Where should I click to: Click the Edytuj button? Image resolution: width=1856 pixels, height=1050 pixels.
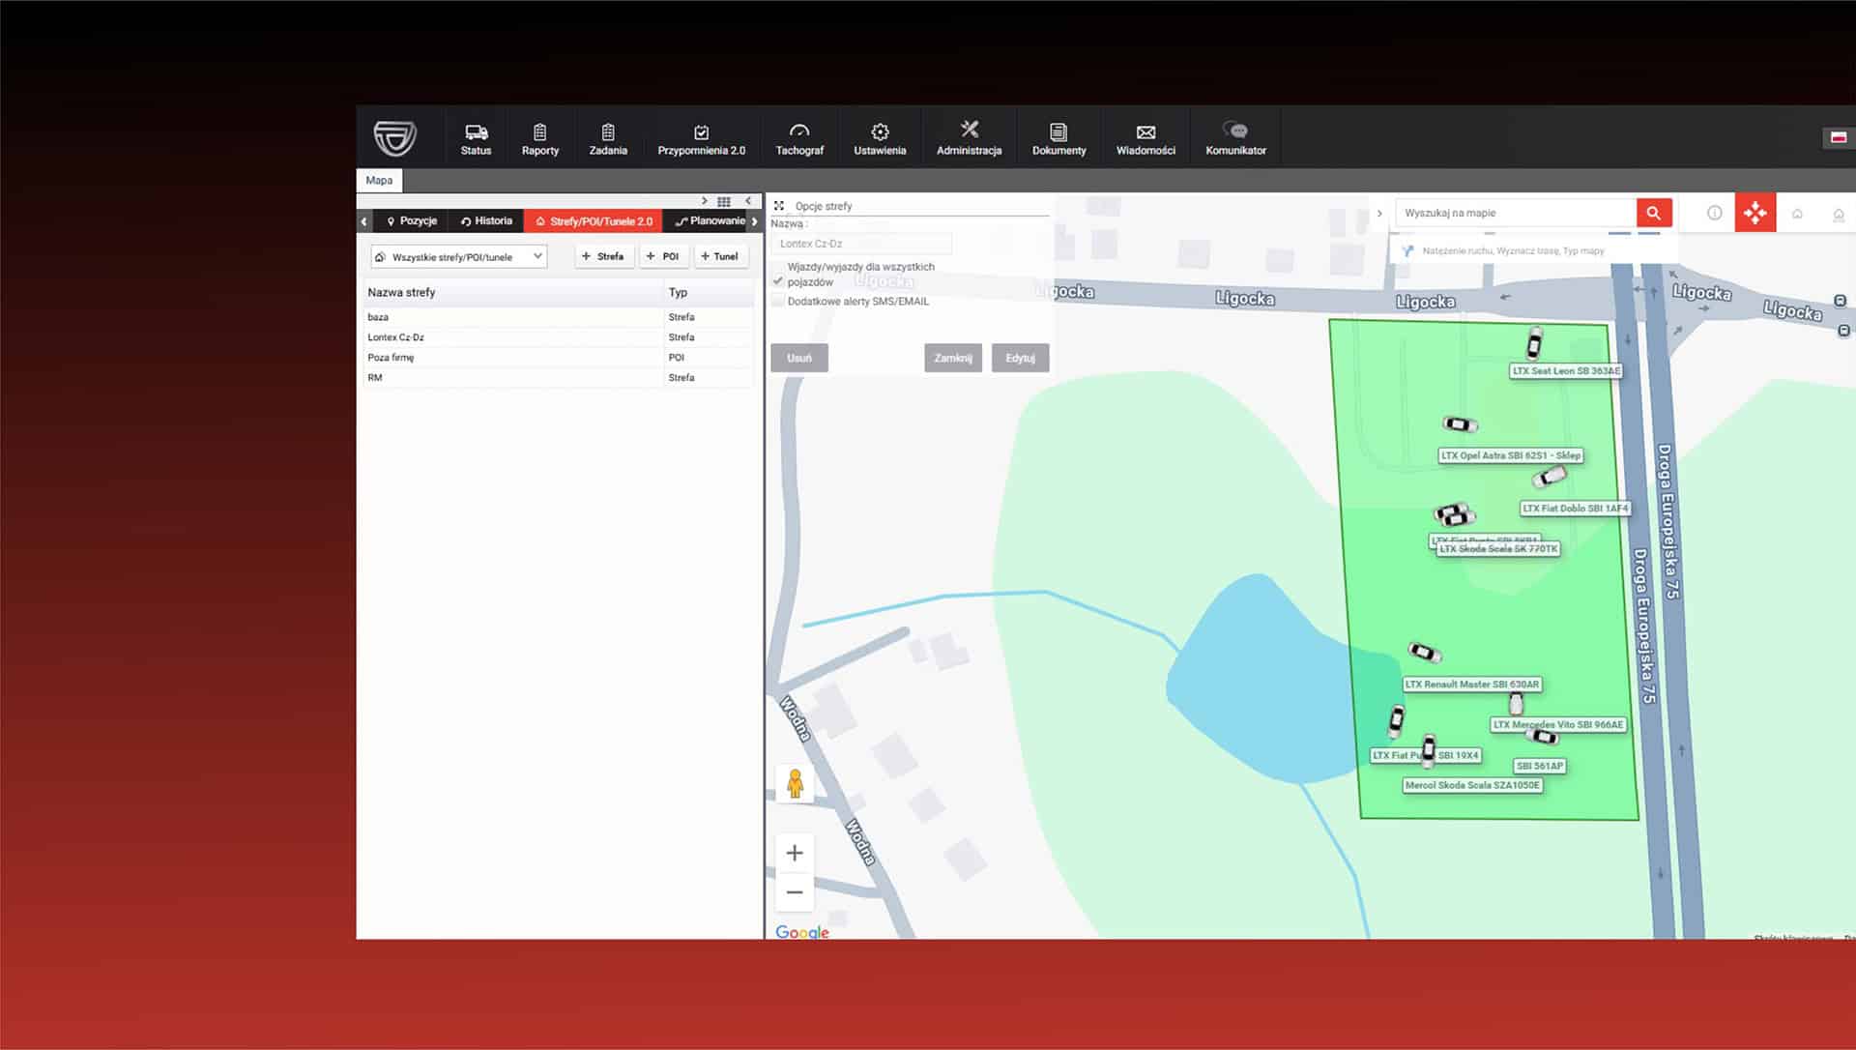click(1019, 359)
